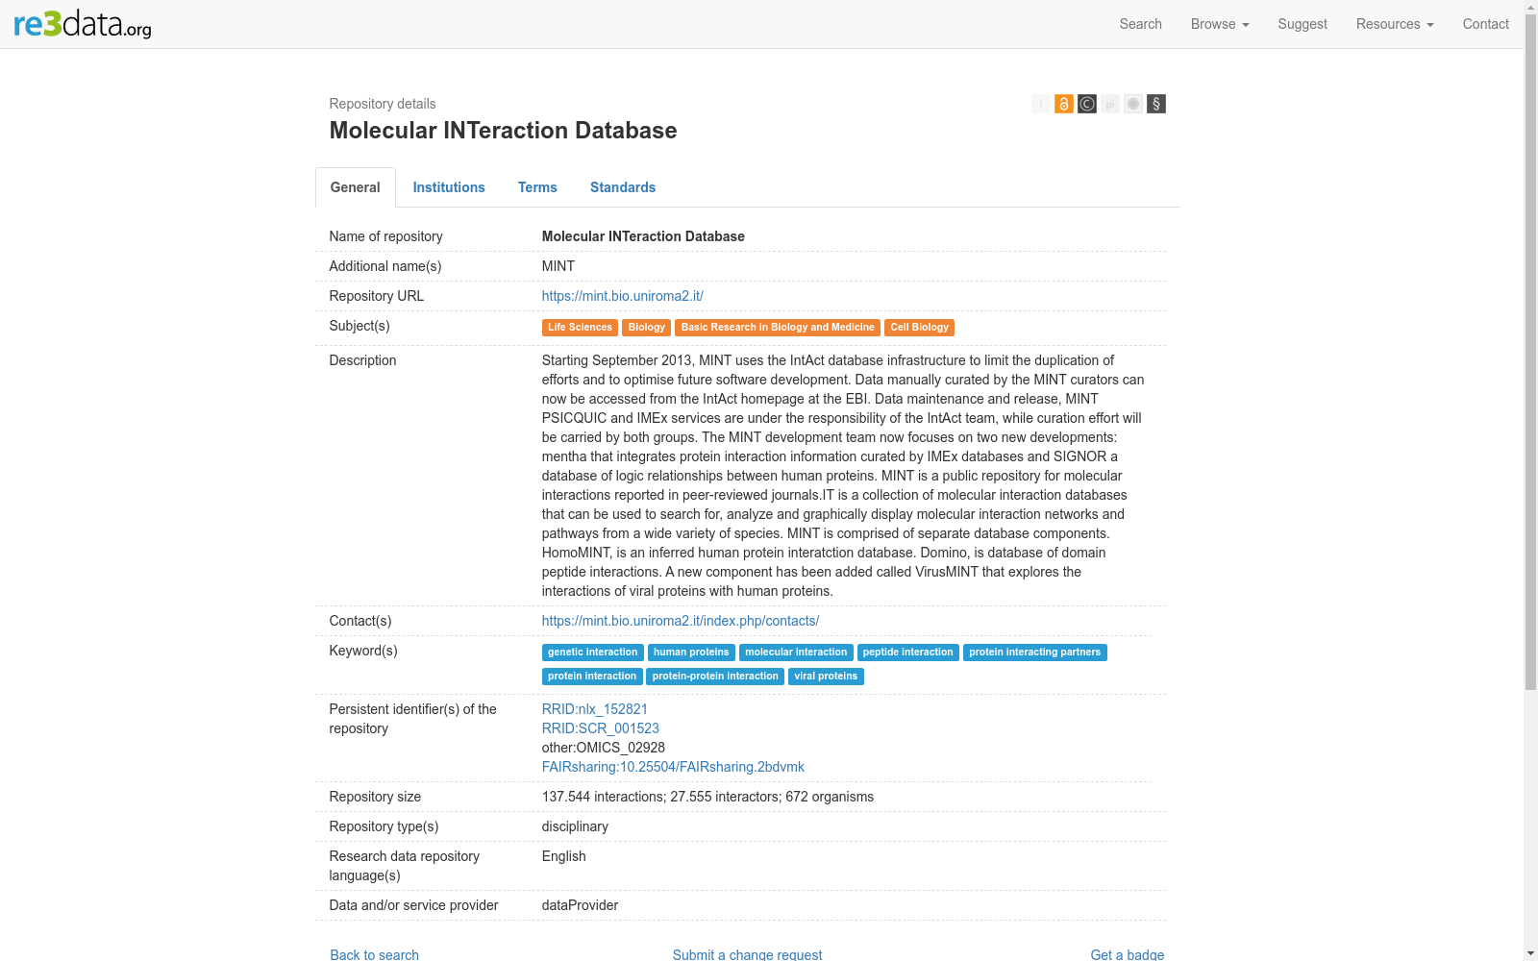Viewport: 1538px width, 961px height.
Task: Click the 'MINT' additional name value
Action: click(558, 266)
